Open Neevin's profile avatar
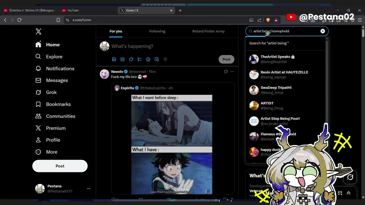 [x=104, y=74]
